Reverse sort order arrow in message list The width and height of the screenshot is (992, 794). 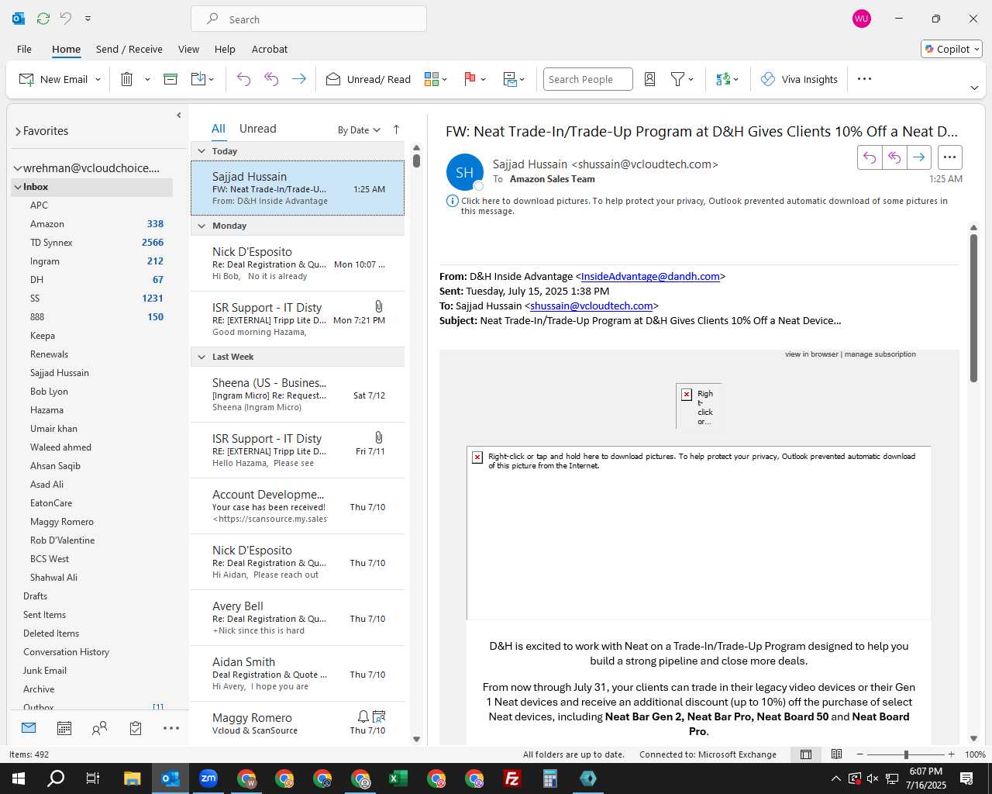[396, 129]
